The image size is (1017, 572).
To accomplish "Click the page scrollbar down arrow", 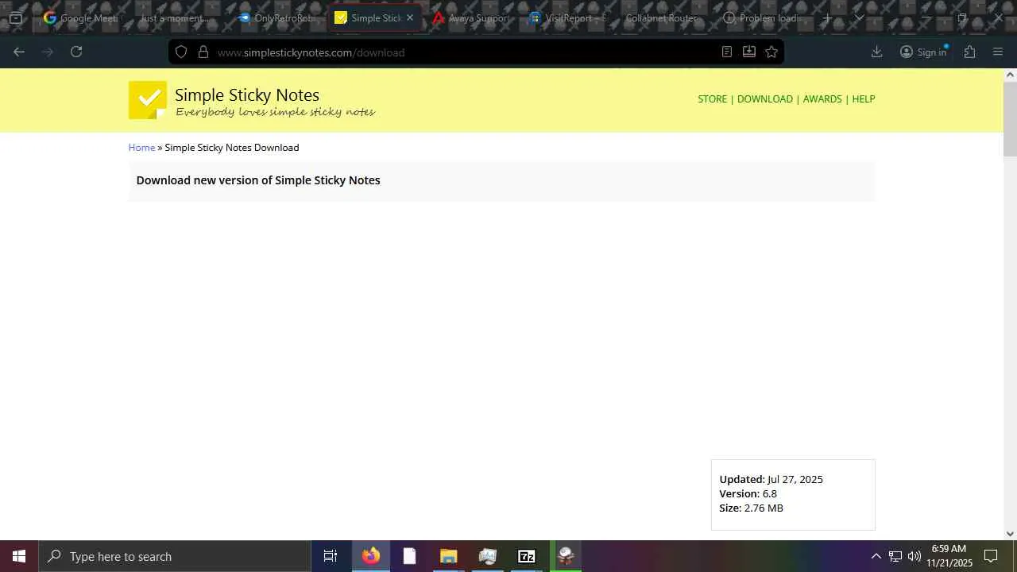I will pyautogui.click(x=1010, y=534).
